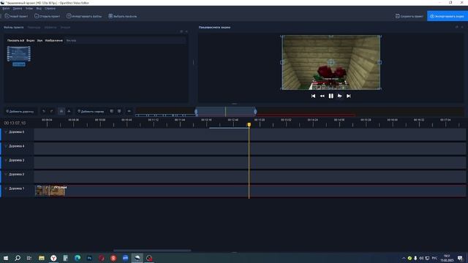Click the timeline redo icon

pos(51,111)
